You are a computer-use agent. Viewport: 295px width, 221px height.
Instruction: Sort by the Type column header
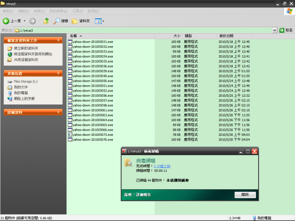pos(200,36)
